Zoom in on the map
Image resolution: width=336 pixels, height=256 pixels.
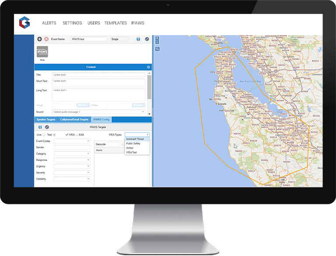(157, 38)
